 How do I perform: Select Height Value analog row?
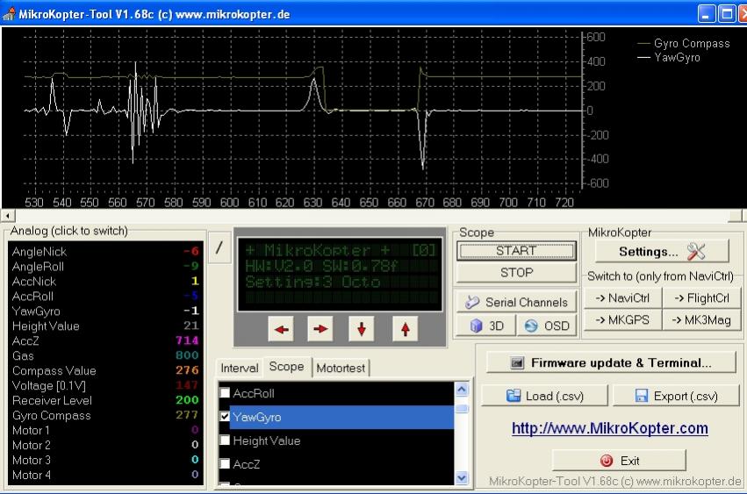tap(104, 326)
